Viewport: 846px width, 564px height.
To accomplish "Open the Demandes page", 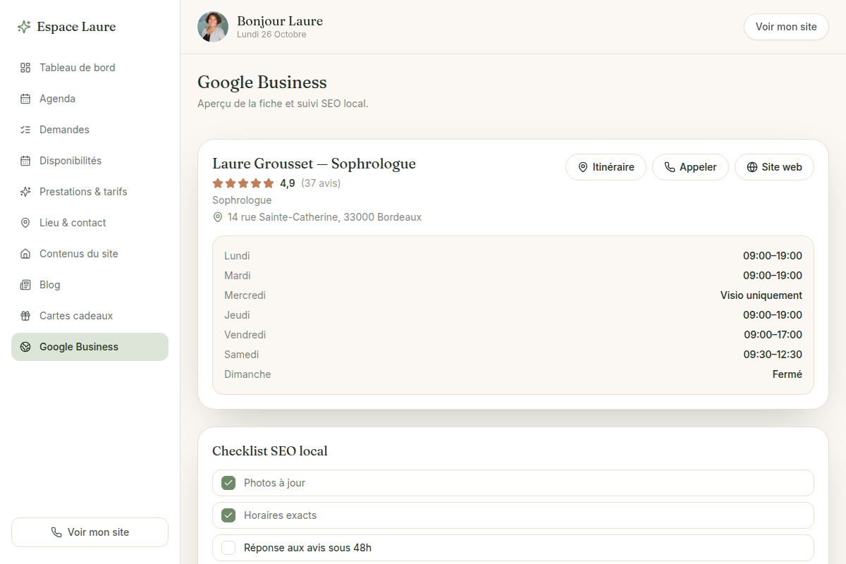I will 90,130.
